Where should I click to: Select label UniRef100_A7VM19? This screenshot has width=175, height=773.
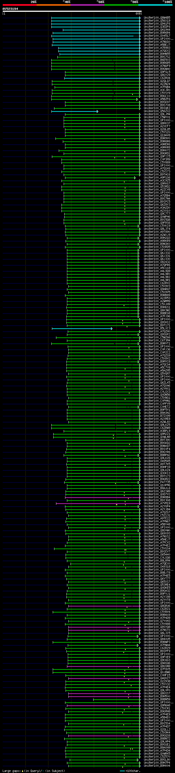tap(157, 503)
